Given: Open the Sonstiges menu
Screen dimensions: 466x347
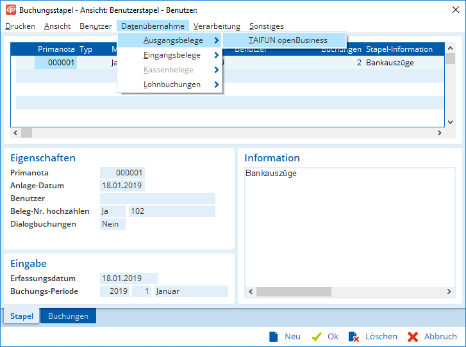Looking at the screenshot, I should click(267, 26).
